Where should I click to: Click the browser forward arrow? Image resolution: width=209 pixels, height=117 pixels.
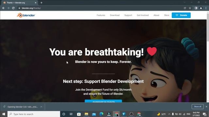point(8,8)
